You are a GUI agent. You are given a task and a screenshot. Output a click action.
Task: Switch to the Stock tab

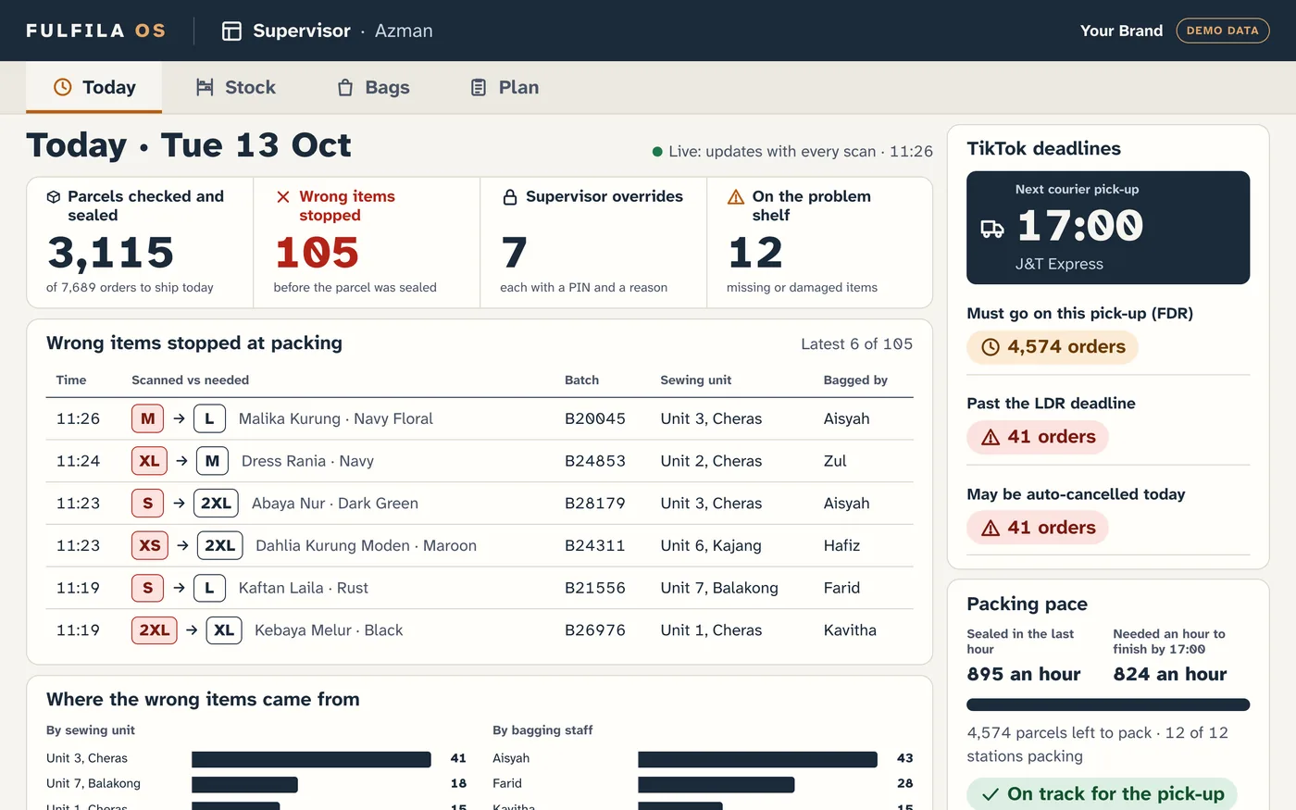tap(236, 87)
